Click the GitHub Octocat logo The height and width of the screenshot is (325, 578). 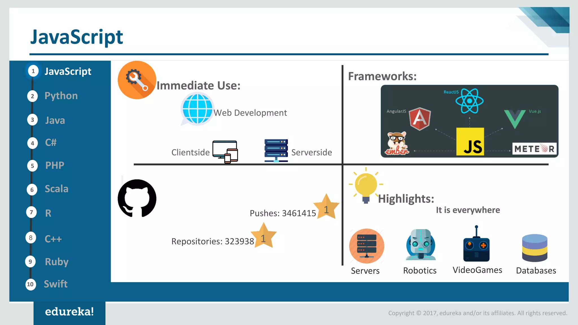pyautogui.click(x=137, y=198)
